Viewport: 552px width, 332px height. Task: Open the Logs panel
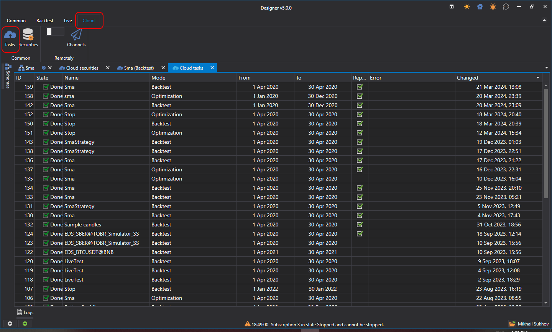(25, 312)
